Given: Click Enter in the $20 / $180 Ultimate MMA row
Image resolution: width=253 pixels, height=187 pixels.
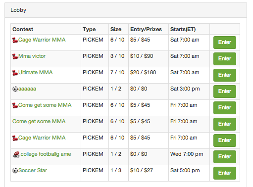Looking at the screenshot, I should (225, 75).
